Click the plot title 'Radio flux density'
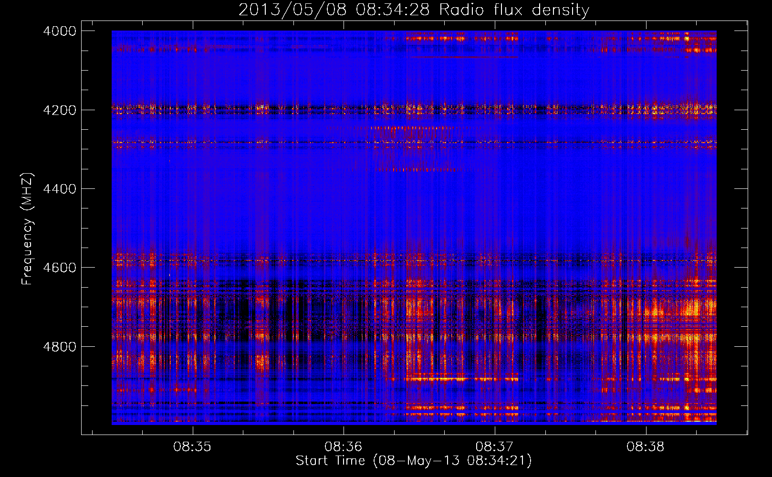The width and height of the screenshot is (772, 477). (514, 10)
